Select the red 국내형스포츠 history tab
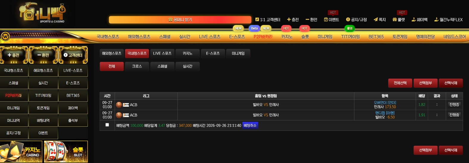The height and width of the screenshot is (163, 469). point(137,53)
